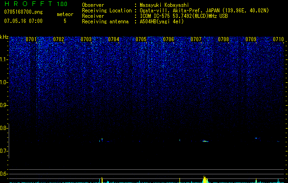This screenshot has width=288, height=183.
Task: Click the meteor count value 5
Action: pos(65,21)
